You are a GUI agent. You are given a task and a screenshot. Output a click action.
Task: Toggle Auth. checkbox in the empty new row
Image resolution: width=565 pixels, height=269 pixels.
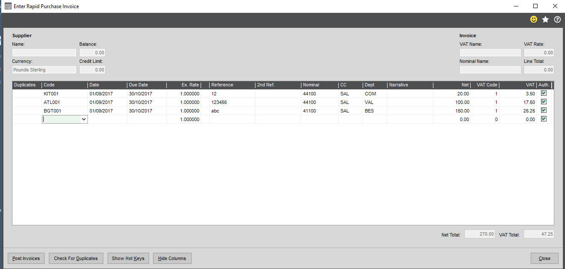click(544, 119)
